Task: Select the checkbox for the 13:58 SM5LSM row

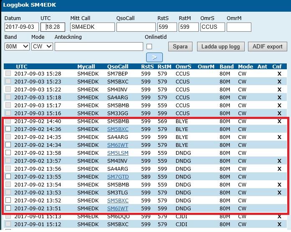Action: coord(8,153)
